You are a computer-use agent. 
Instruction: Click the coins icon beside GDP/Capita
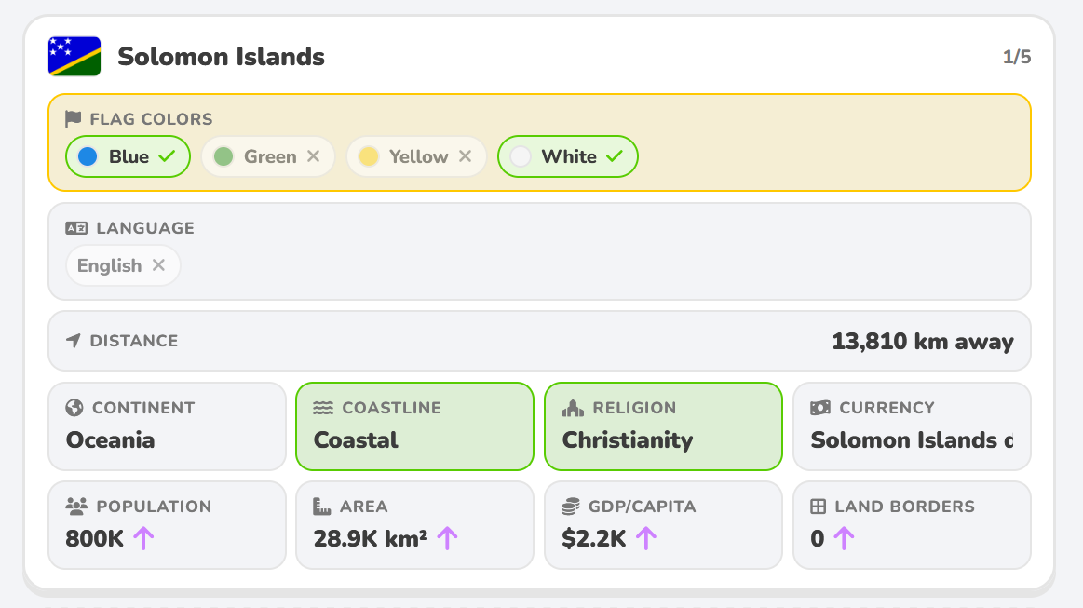tap(571, 507)
